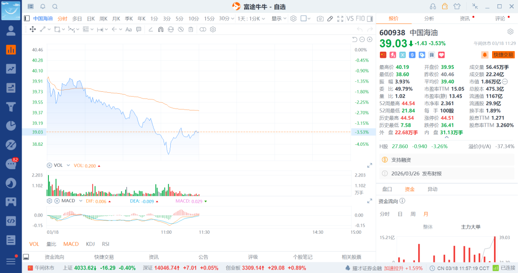Open search from the title bar magnifier
The image size is (518, 273).
tap(55, 7)
